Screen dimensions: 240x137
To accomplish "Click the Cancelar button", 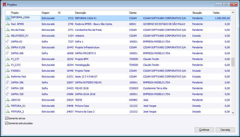I will click(x=225, y=130).
